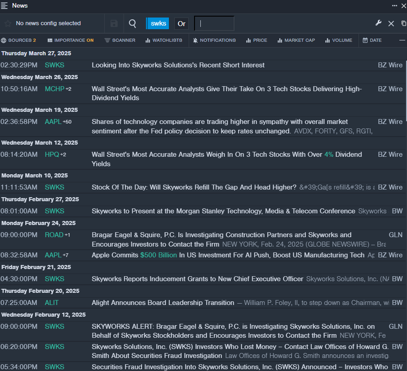
Task: Click the MCHP ticker symbol
Action: pos(54,89)
